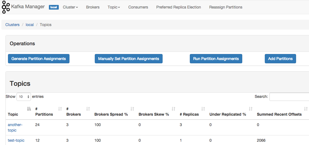This screenshot has width=309, height=145.
Task: Click the Kafka Manager logo icon
Action: (x=6, y=7)
